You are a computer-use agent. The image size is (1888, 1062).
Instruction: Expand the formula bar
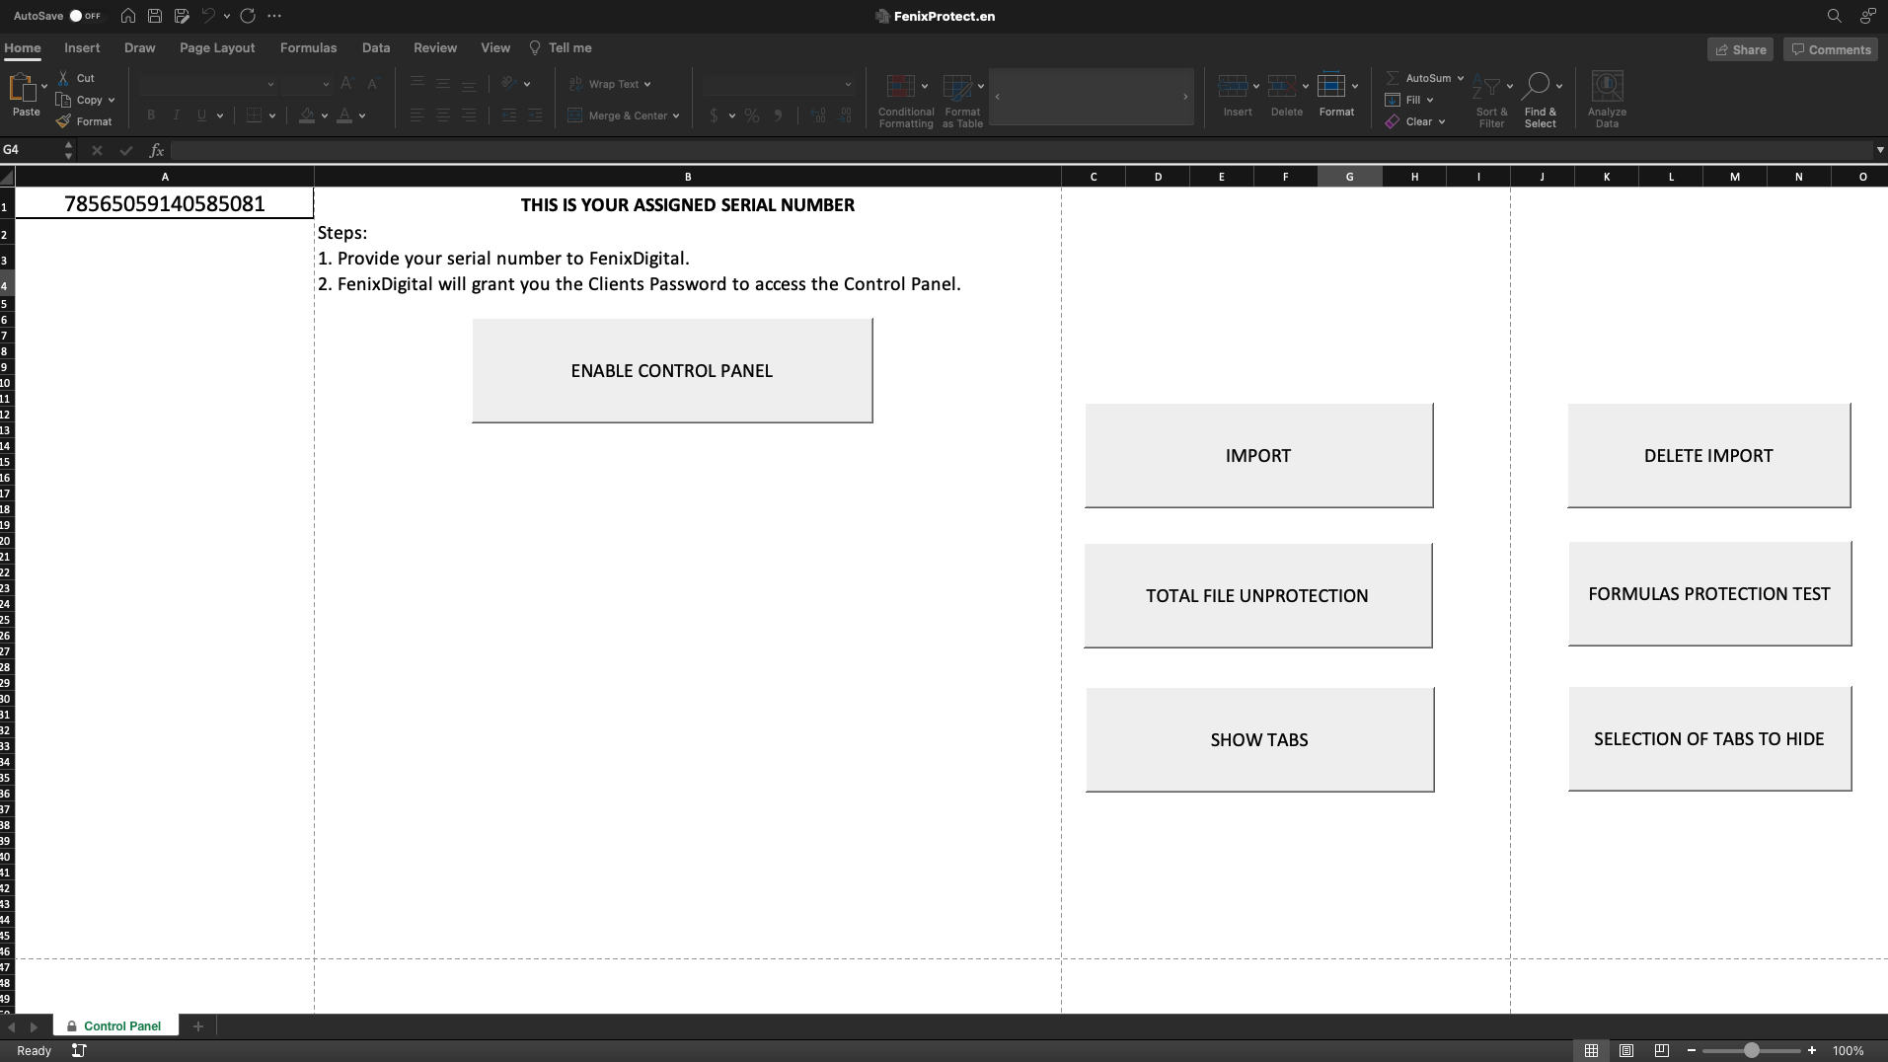tap(1880, 150)
